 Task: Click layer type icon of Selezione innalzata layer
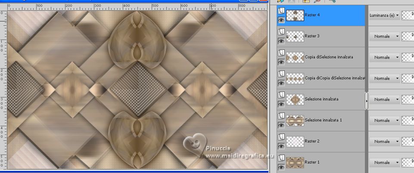281,95
